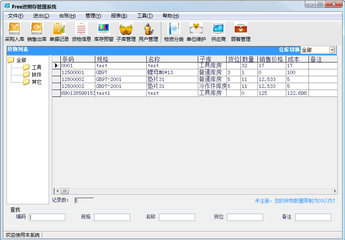This screenshot has height=240, width=345.
Task: Open the 单据记录 toolbar icon
Action: tap(59, 32)
